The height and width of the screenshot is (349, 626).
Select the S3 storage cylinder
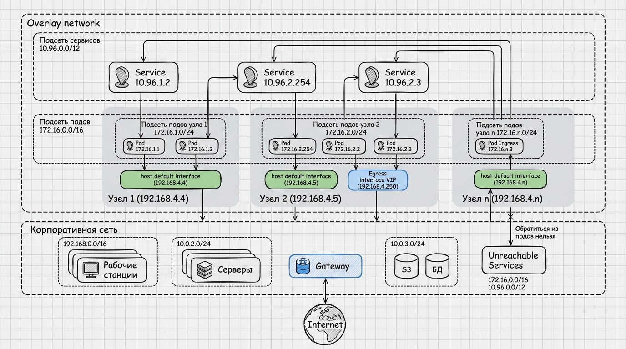406,265
